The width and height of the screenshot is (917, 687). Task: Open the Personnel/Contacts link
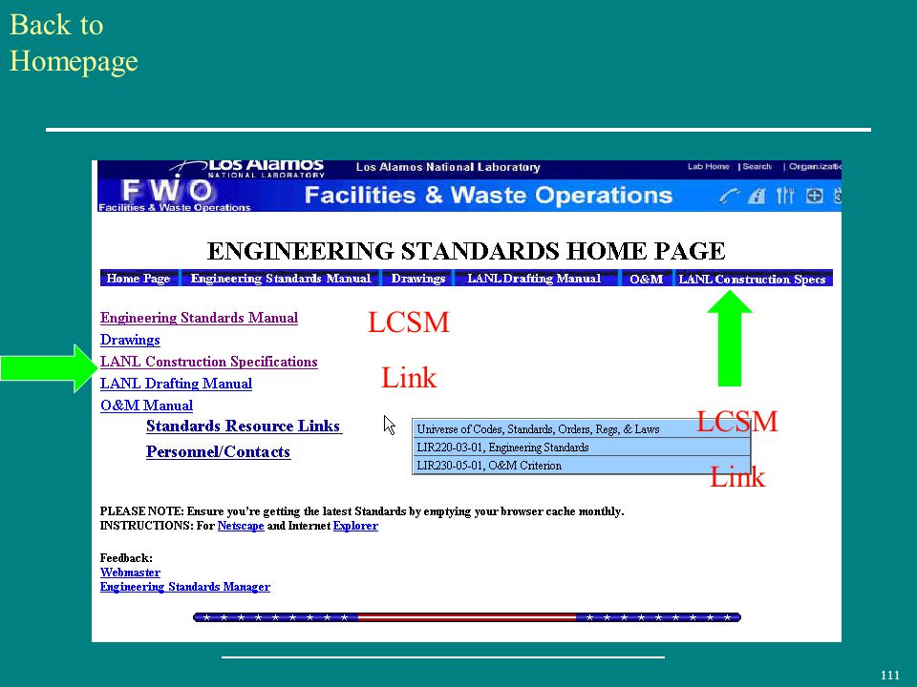point(218,451)
